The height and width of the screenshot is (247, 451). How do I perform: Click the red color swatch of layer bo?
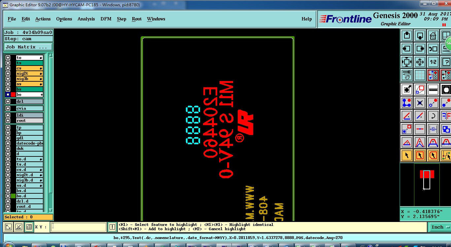point(13,95)
